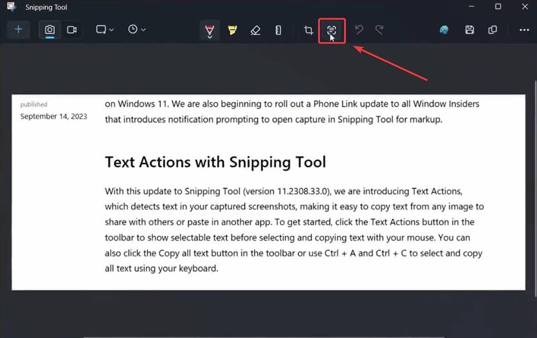Open the See more menu
The image size is (537, 338).
click(523, 30)
